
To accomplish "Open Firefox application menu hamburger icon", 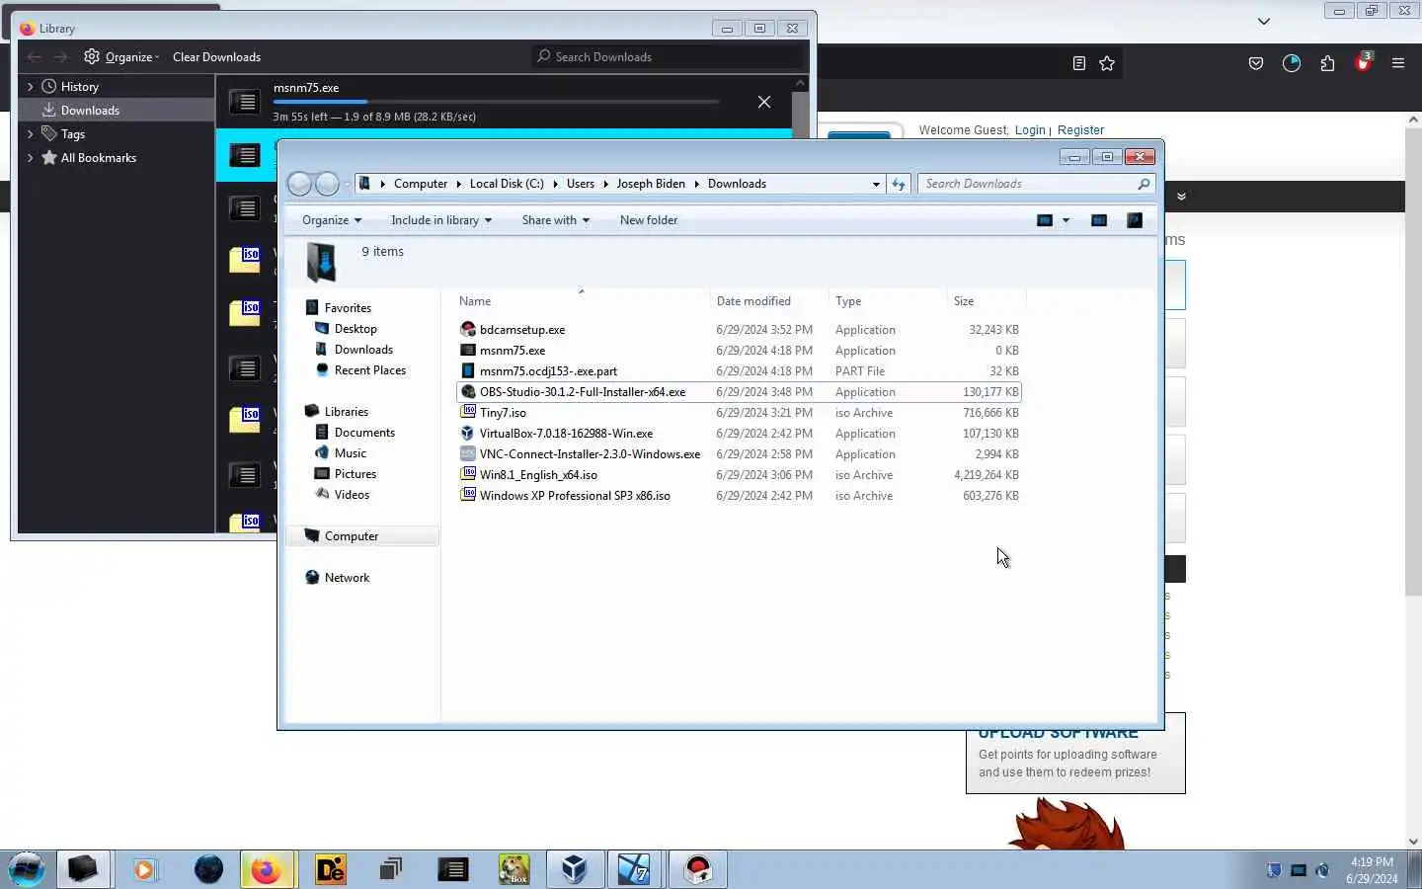I will click(1398, 63).
